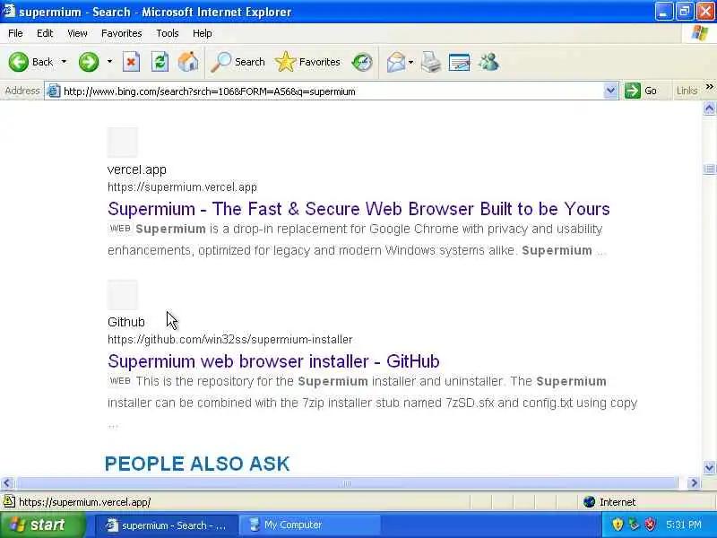Click the Edit page toolbar icon

460,62
